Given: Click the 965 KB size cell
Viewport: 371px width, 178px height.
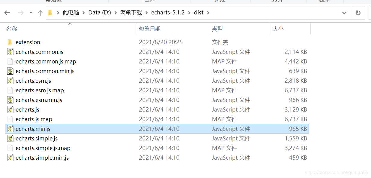Looking at the screenshot, I should click(298, 129).
